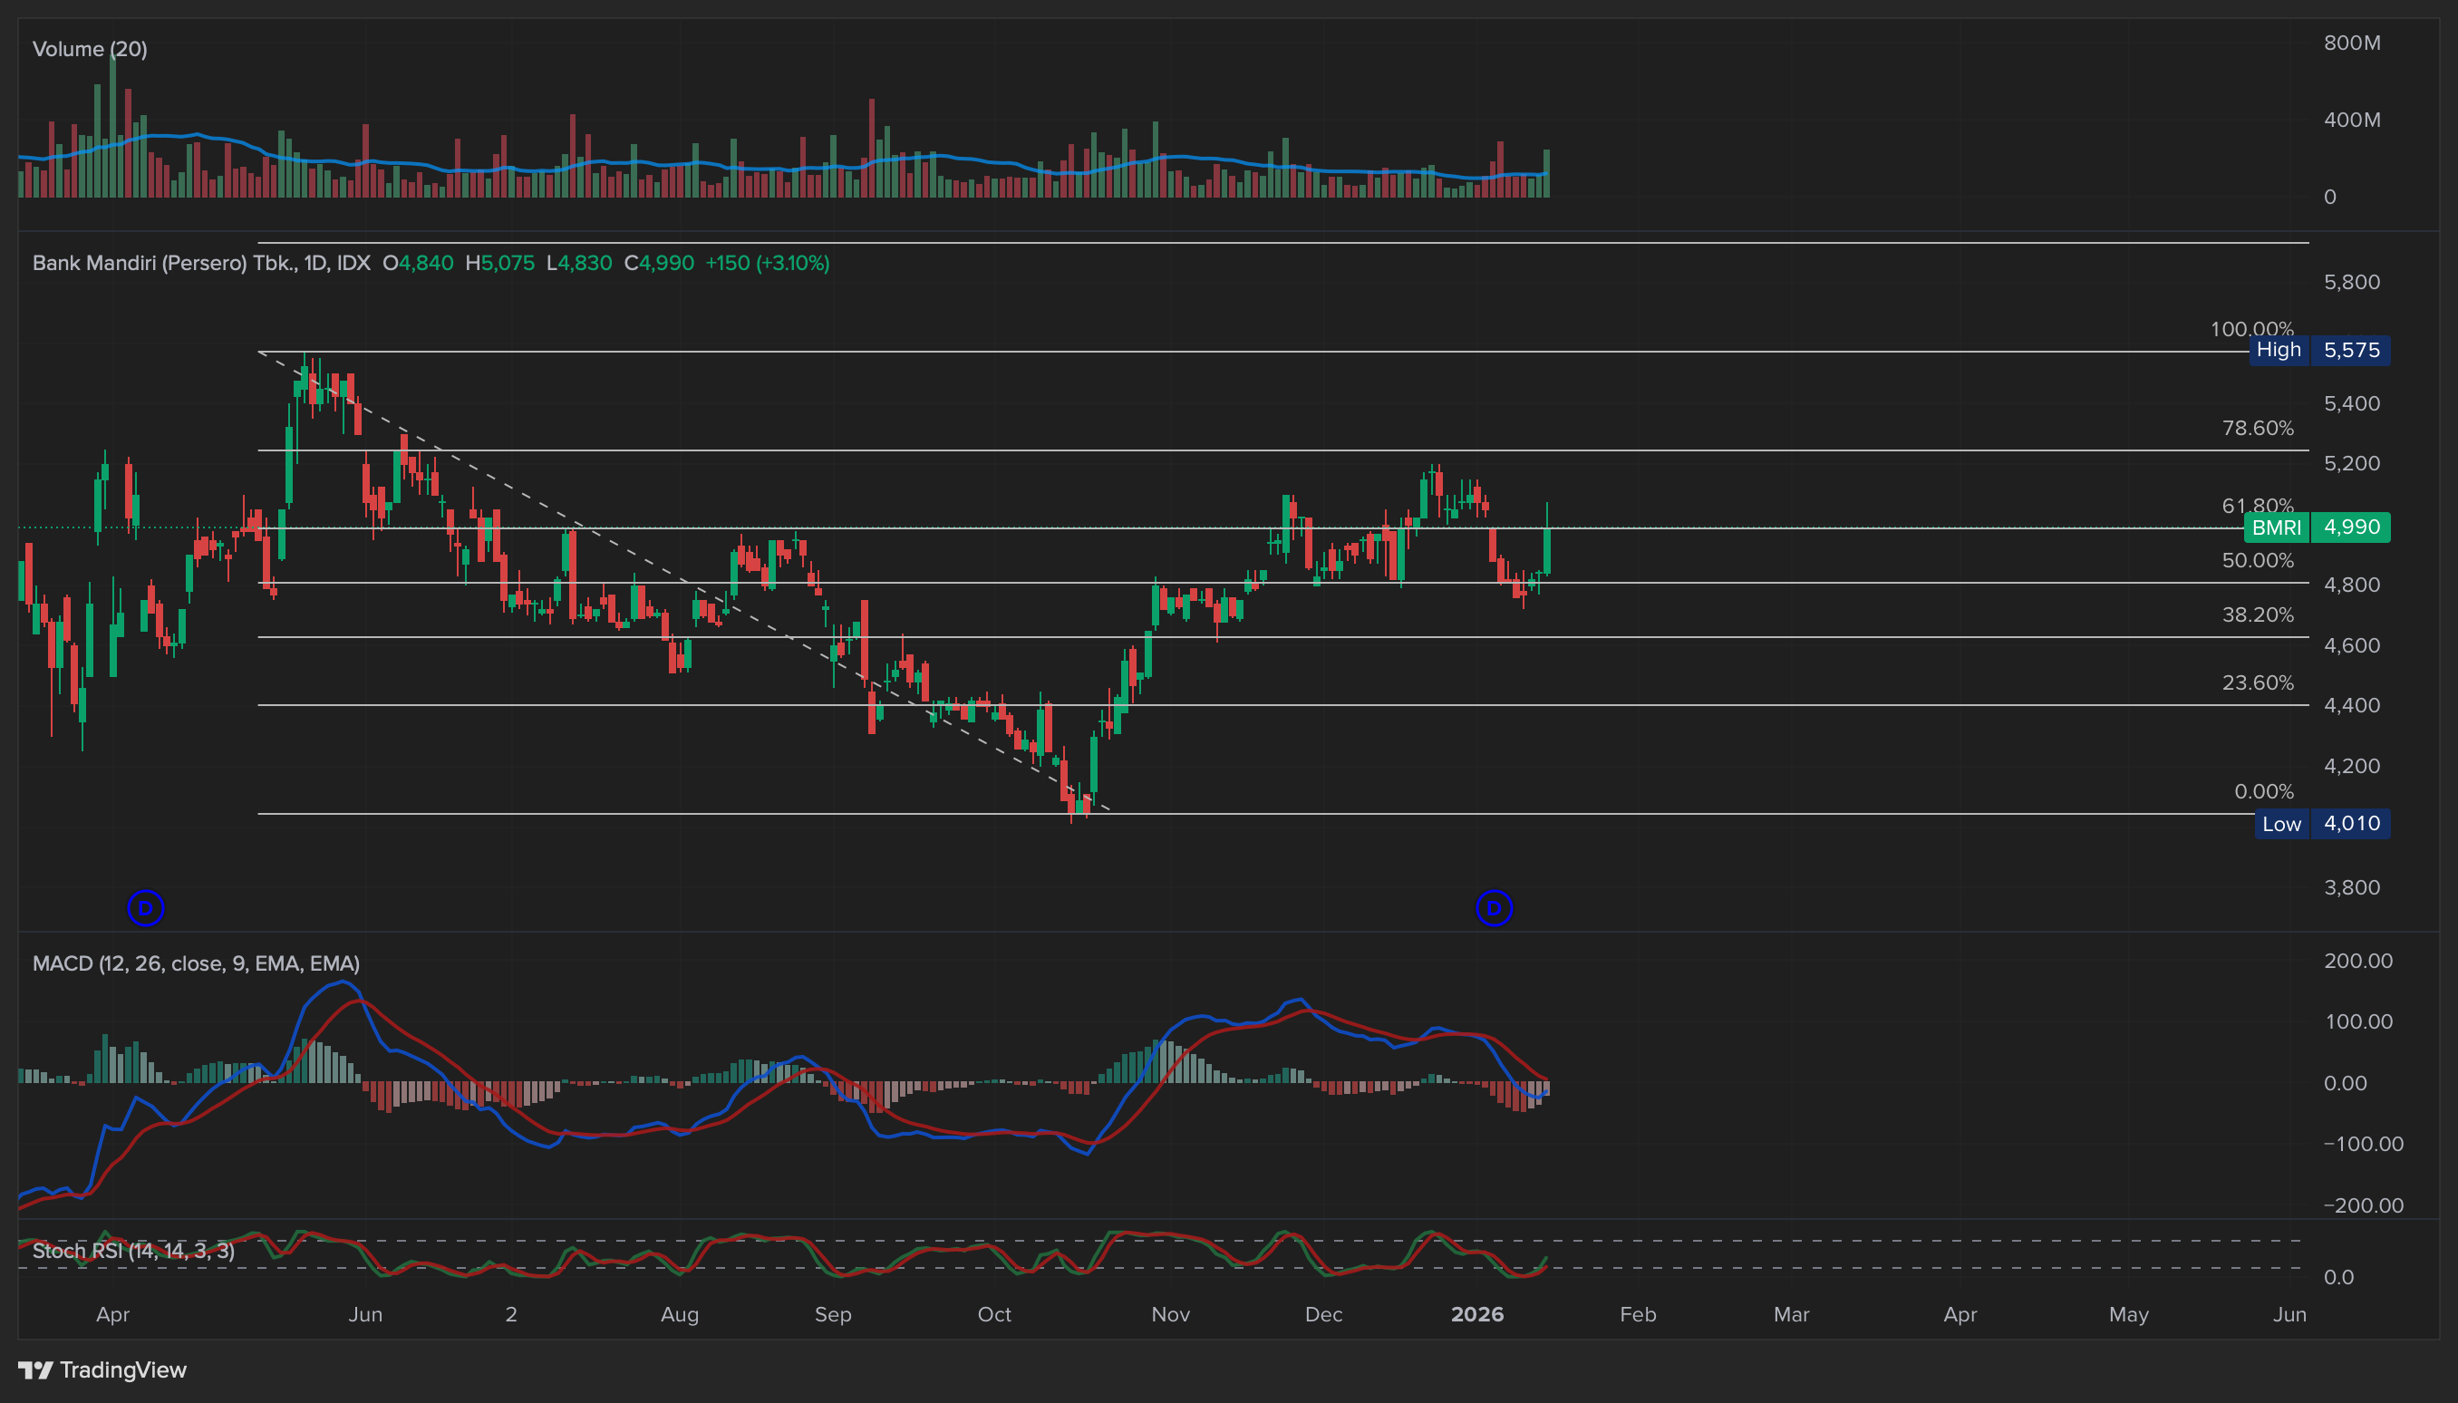Click the 800M volume scale value
Viewport: 2458px width, 1403px height.
(2351, 44)
